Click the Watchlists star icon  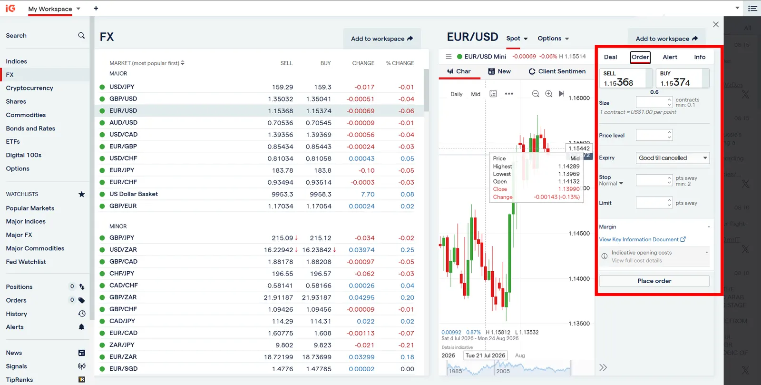[x=81, y=194]
